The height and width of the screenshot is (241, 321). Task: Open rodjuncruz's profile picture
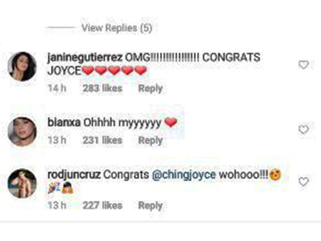[22, 183]
